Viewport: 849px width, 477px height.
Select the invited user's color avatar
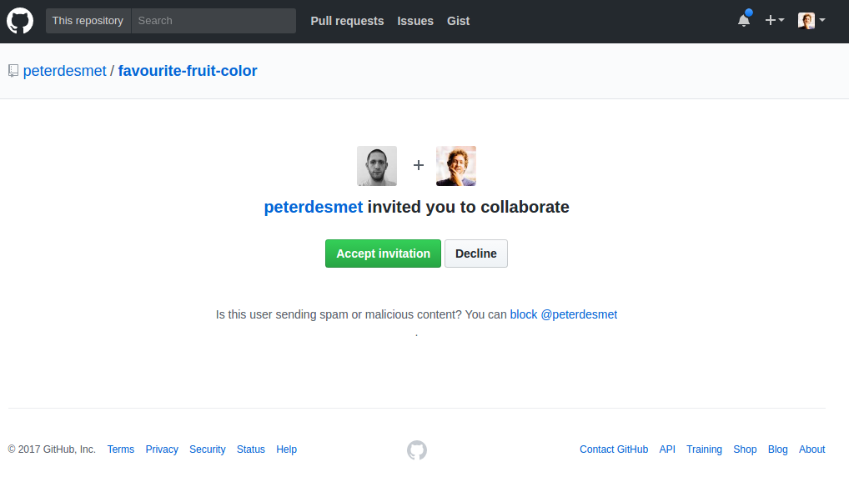pos(456,166)
